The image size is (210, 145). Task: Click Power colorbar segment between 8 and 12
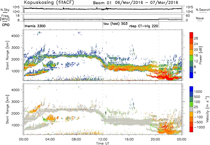(191, 64)
